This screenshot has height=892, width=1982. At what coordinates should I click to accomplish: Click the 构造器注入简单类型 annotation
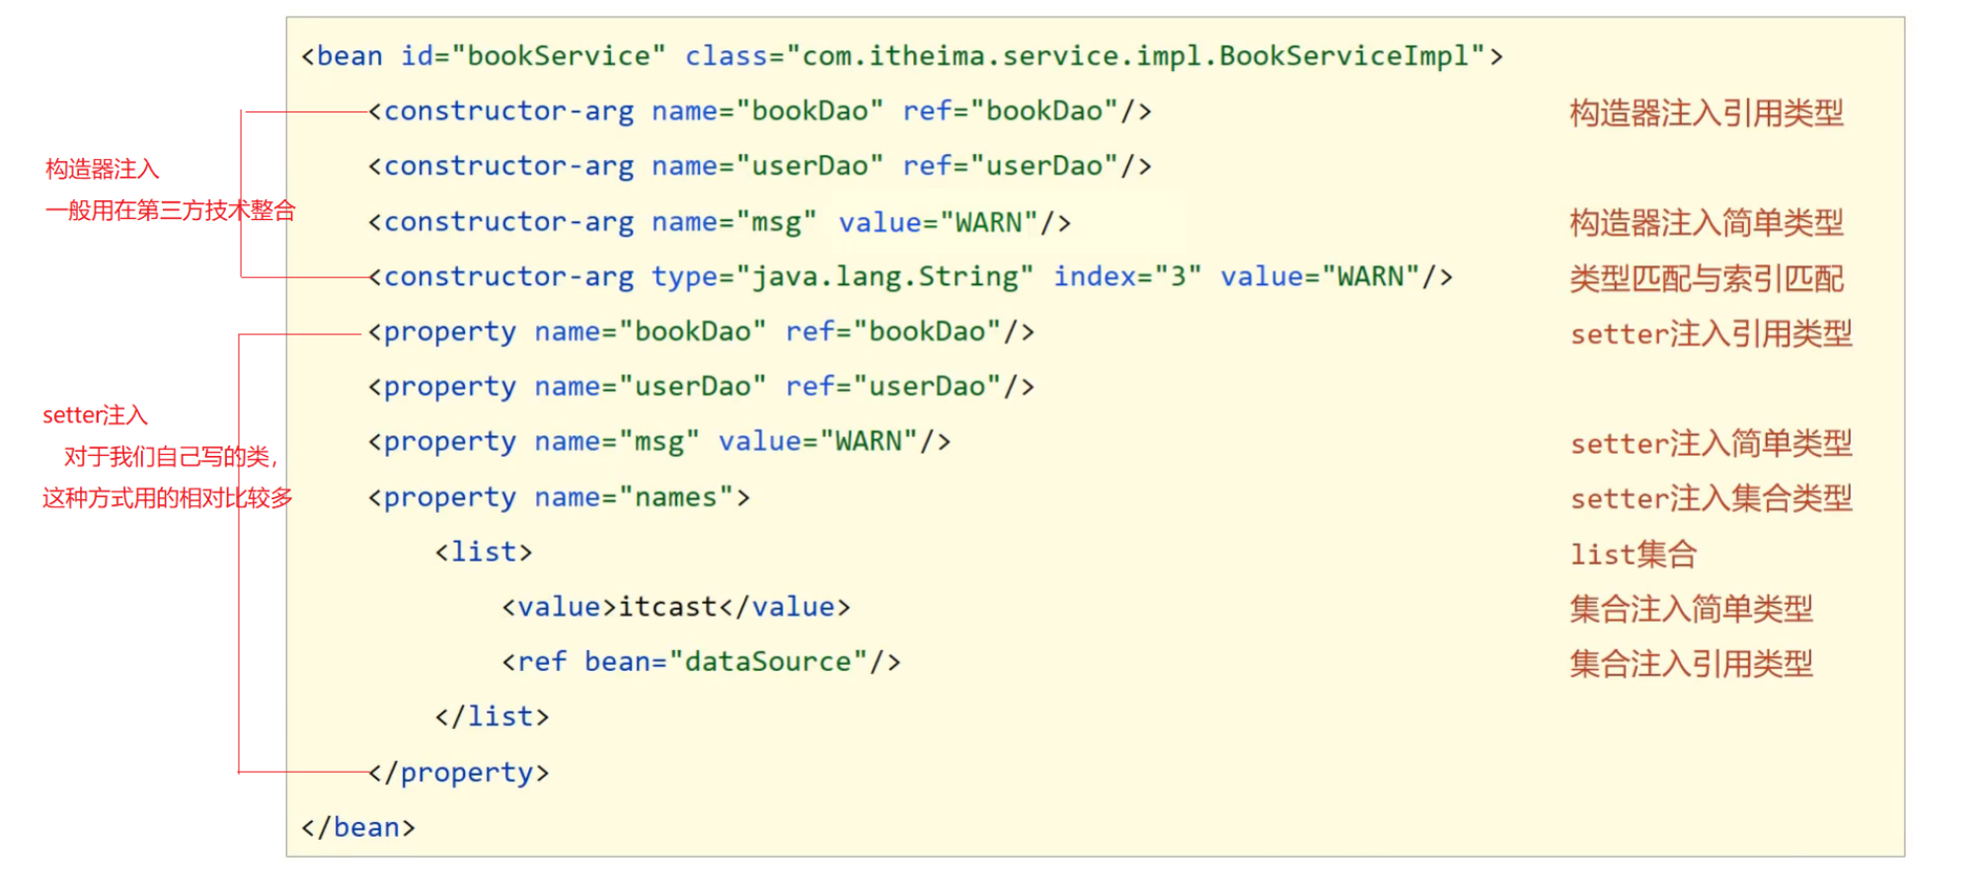1707,223
